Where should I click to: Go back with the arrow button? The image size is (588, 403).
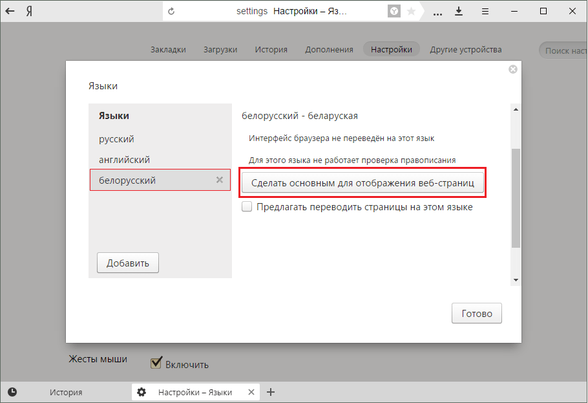(10, 11)
